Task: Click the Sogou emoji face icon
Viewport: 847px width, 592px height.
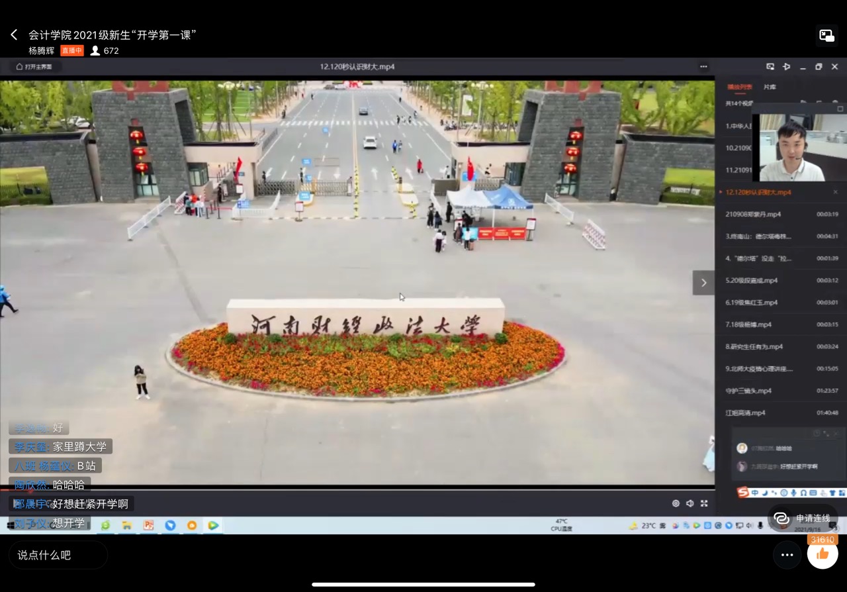Action: click(784, 493)
